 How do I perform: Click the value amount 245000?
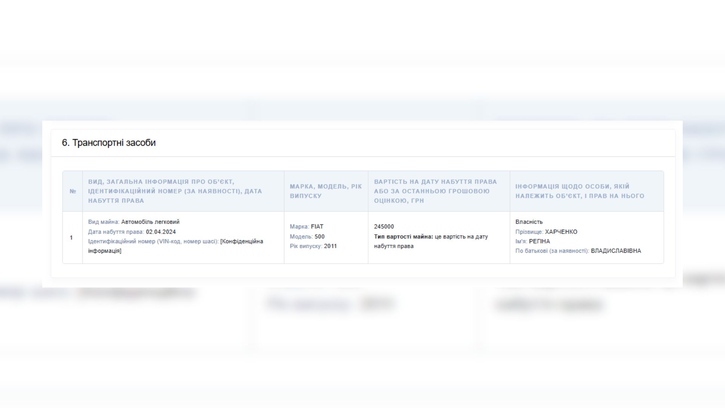click(x=384, y=227)
